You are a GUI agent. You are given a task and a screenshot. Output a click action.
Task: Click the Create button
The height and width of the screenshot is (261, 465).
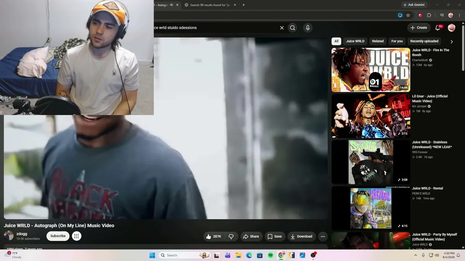tap(418, 28)
